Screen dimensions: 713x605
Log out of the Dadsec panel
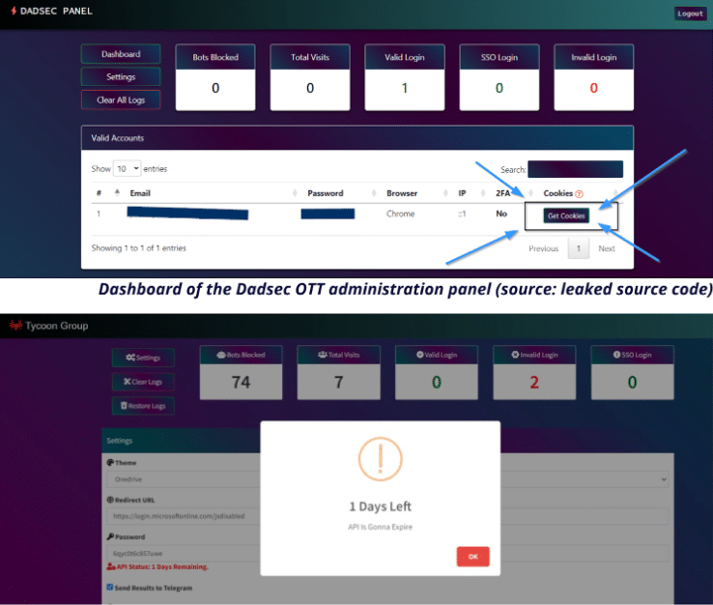coord(690,14)
